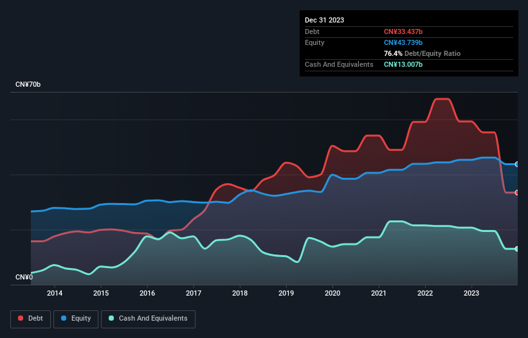Click the CN¥0 y-axis label

24,277
